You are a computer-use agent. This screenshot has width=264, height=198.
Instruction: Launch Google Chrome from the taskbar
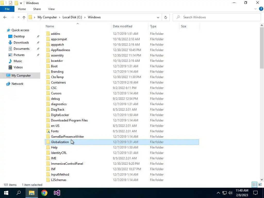[44, 193]
